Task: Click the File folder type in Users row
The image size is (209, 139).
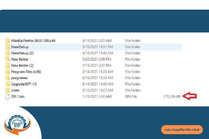Action: [133, 90]
